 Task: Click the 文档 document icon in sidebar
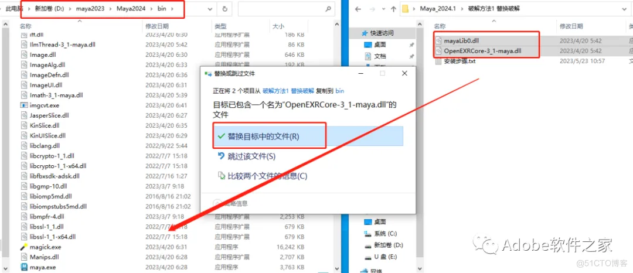pyautogui.click(x=367, y=56)
